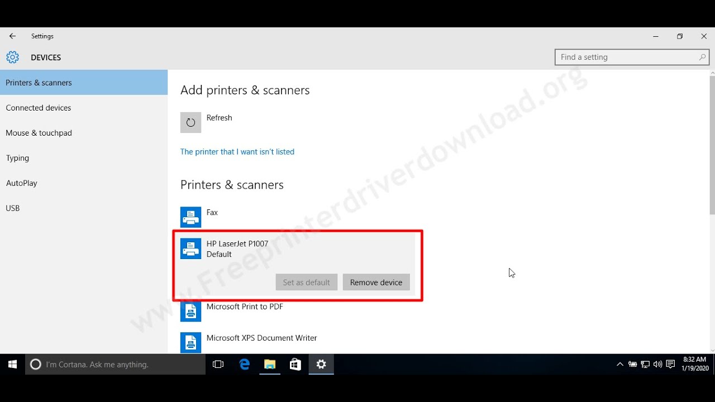Click the Settings gear on the taskbar
This screenshot has width=715, height=402.
[321, 365]
